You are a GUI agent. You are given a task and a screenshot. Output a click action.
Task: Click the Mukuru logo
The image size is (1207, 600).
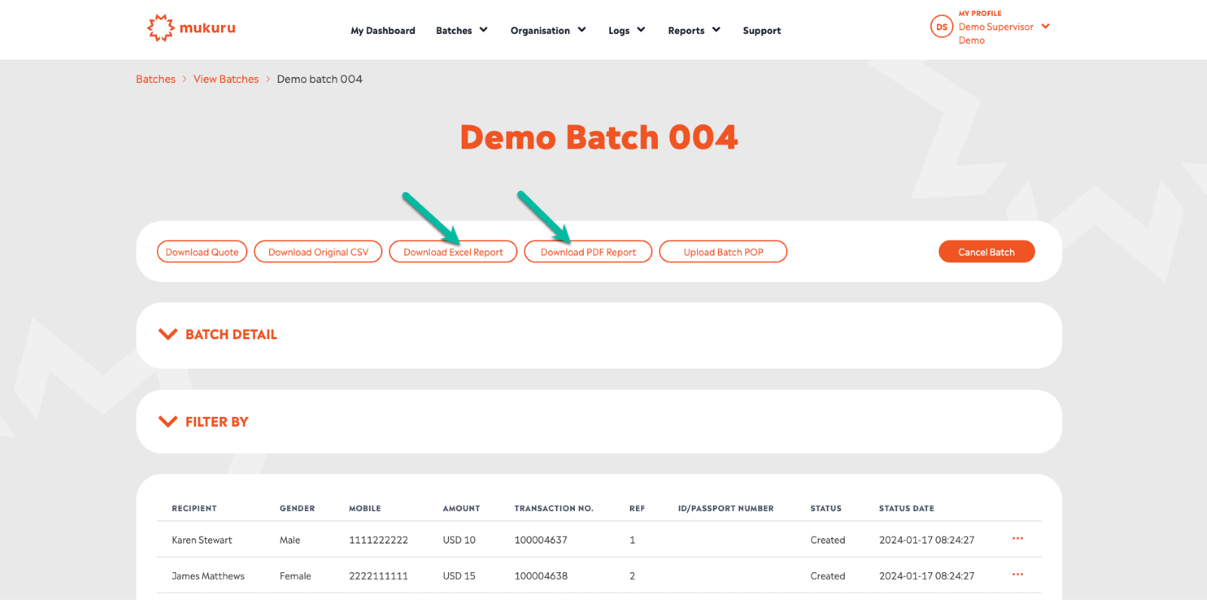(191, 28)
